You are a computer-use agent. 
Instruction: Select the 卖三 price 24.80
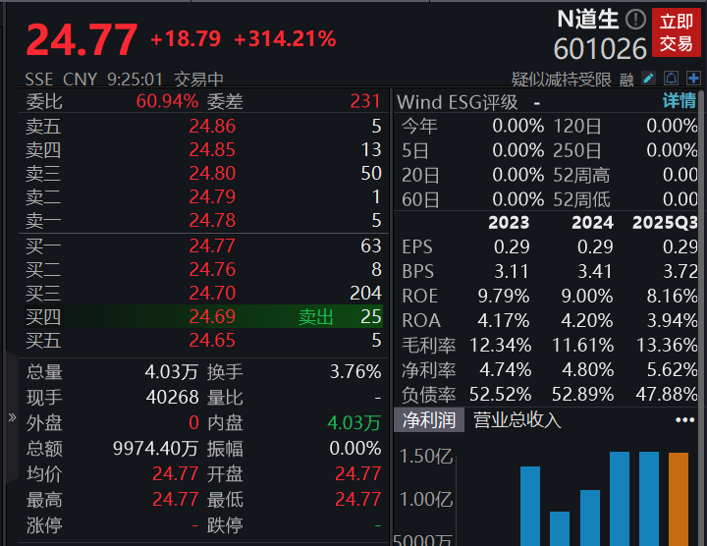click(212, 173)
